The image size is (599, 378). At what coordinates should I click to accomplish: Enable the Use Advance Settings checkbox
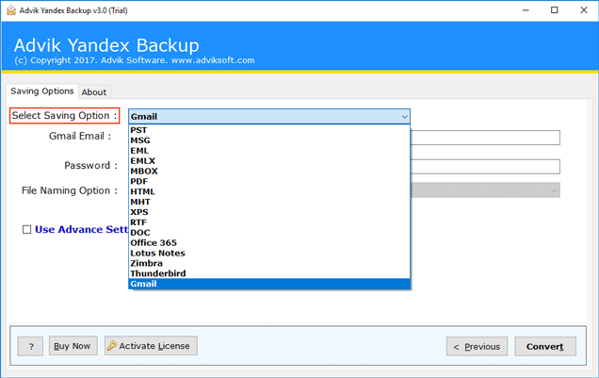click(x=26, y=229)
